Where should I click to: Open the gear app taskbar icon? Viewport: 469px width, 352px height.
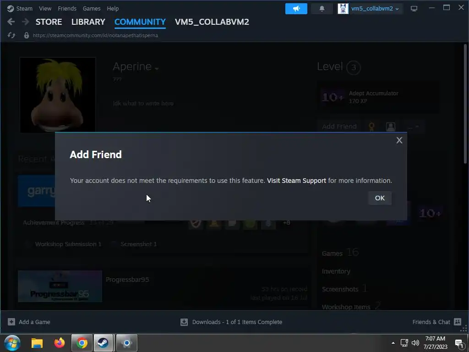coord(127,343)
